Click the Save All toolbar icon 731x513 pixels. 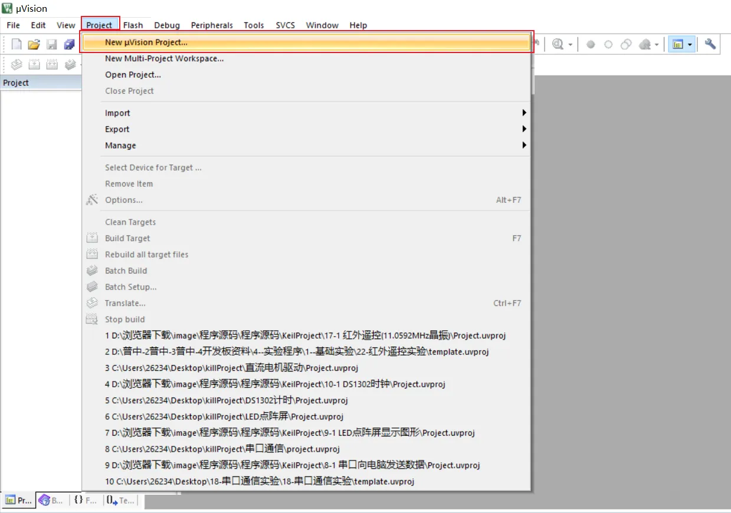70,44
